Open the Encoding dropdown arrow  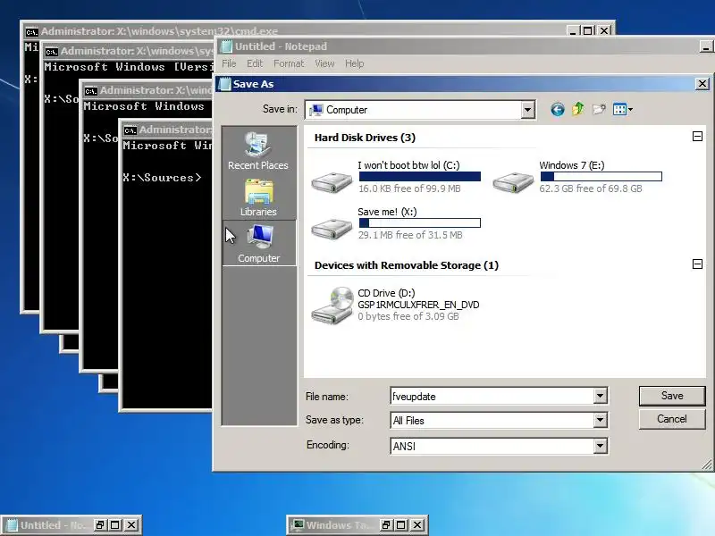[x=600, y=446]
